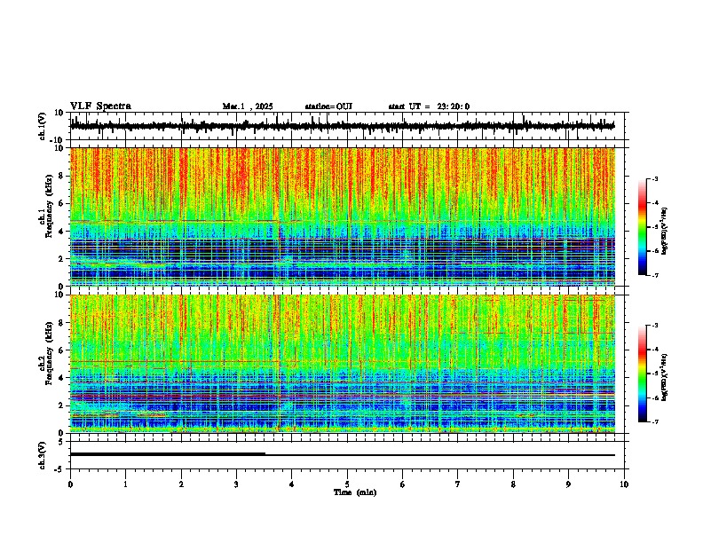Select the "start UT = 23:20:0" text
This screenshot has width=703, height=543.
point(429,106)
